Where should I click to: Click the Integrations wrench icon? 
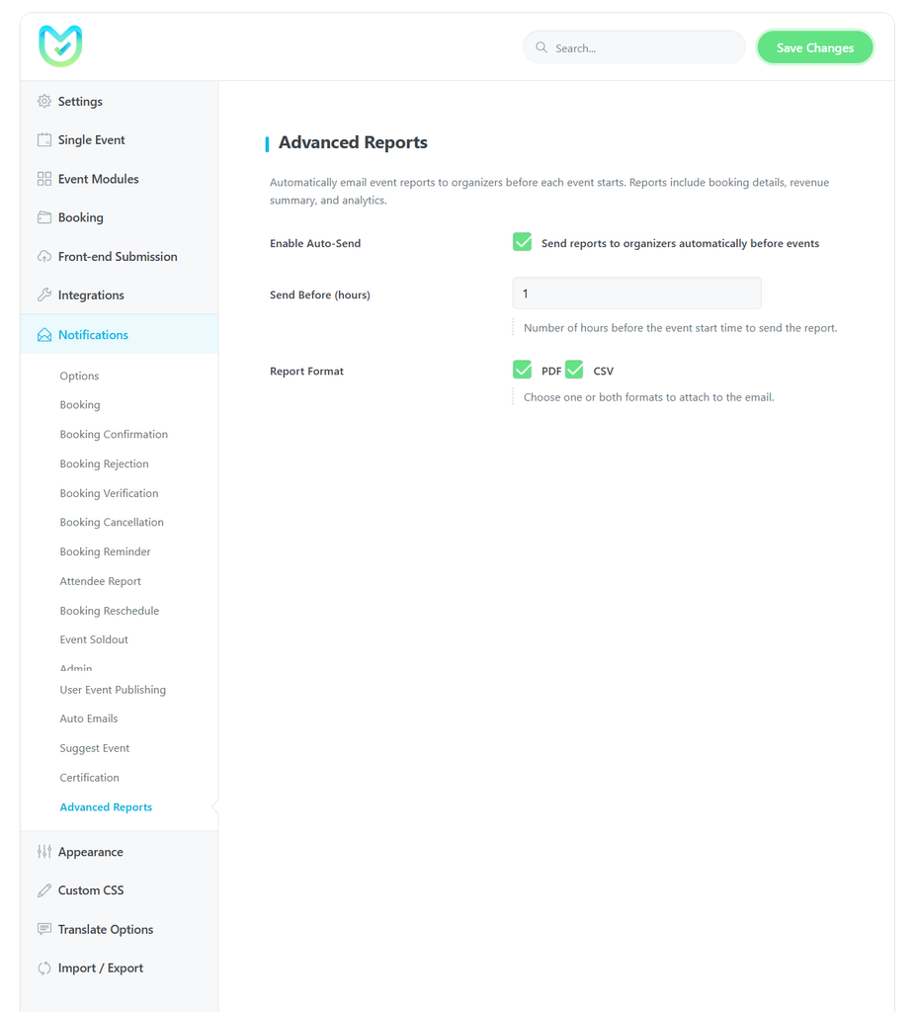pos(43,295)
